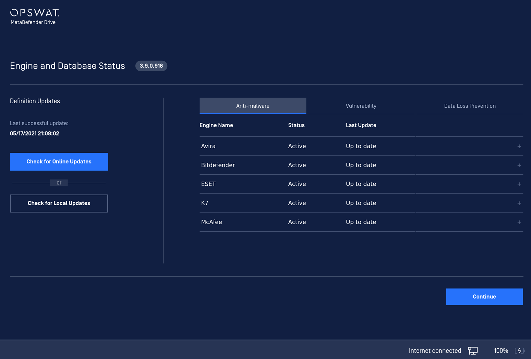Click Check for Online Updates
The height and width of the screenshot is (359, 531).
click(x=59, y=162)
